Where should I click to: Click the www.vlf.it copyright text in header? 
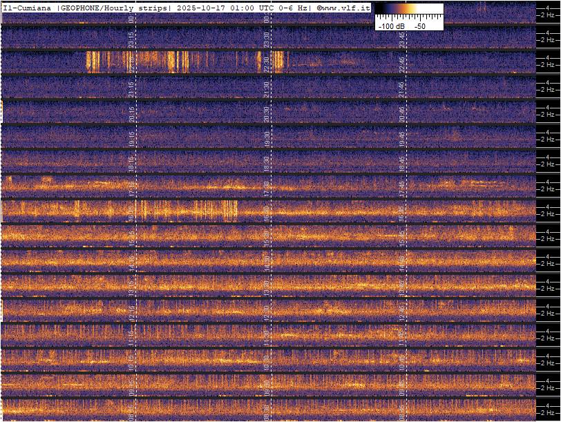coord(343,8)
